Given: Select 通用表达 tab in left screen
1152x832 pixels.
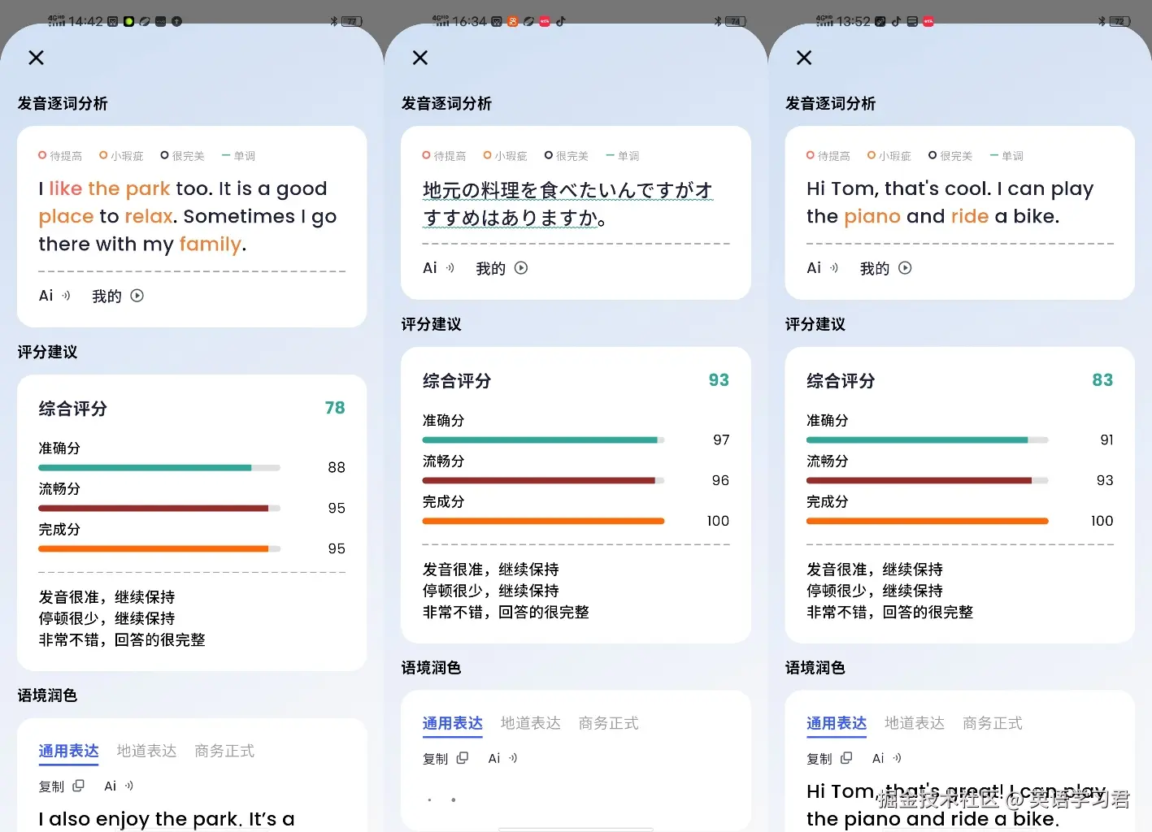Looking at the screenshot, I should click(x=68, y=752).
